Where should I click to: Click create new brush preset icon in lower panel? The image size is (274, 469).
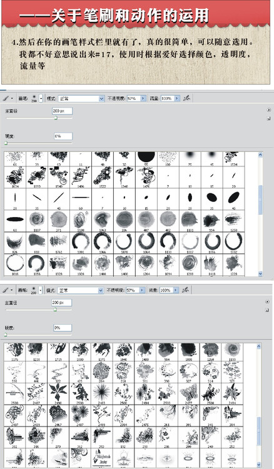click(x=267, y=310)
